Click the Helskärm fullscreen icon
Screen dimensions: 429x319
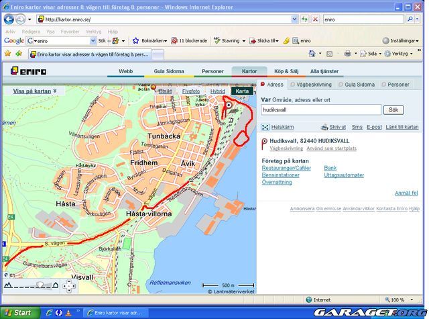[265, 126]
